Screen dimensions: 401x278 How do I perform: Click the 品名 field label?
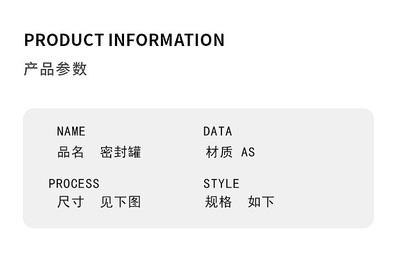[71, 152]
